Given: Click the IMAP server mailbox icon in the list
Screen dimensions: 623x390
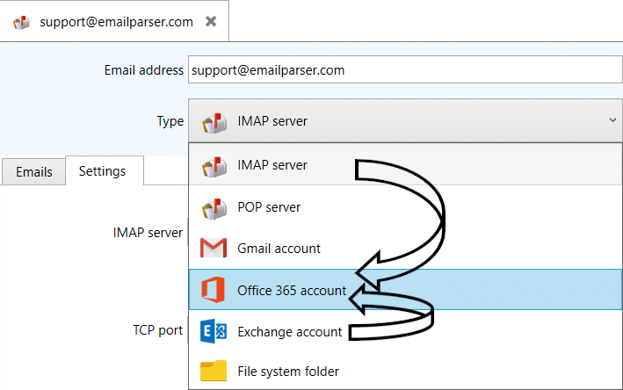Looking at the screenshot, I should point(214,166).
